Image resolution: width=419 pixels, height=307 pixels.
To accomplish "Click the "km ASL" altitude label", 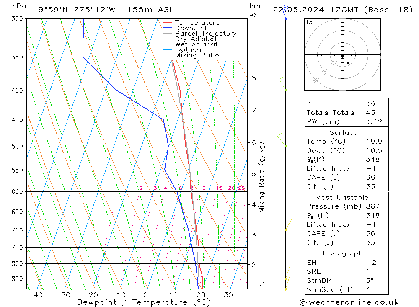I will click(256, 10).
